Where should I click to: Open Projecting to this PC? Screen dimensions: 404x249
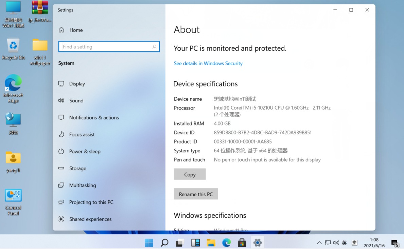coord(91,202)
